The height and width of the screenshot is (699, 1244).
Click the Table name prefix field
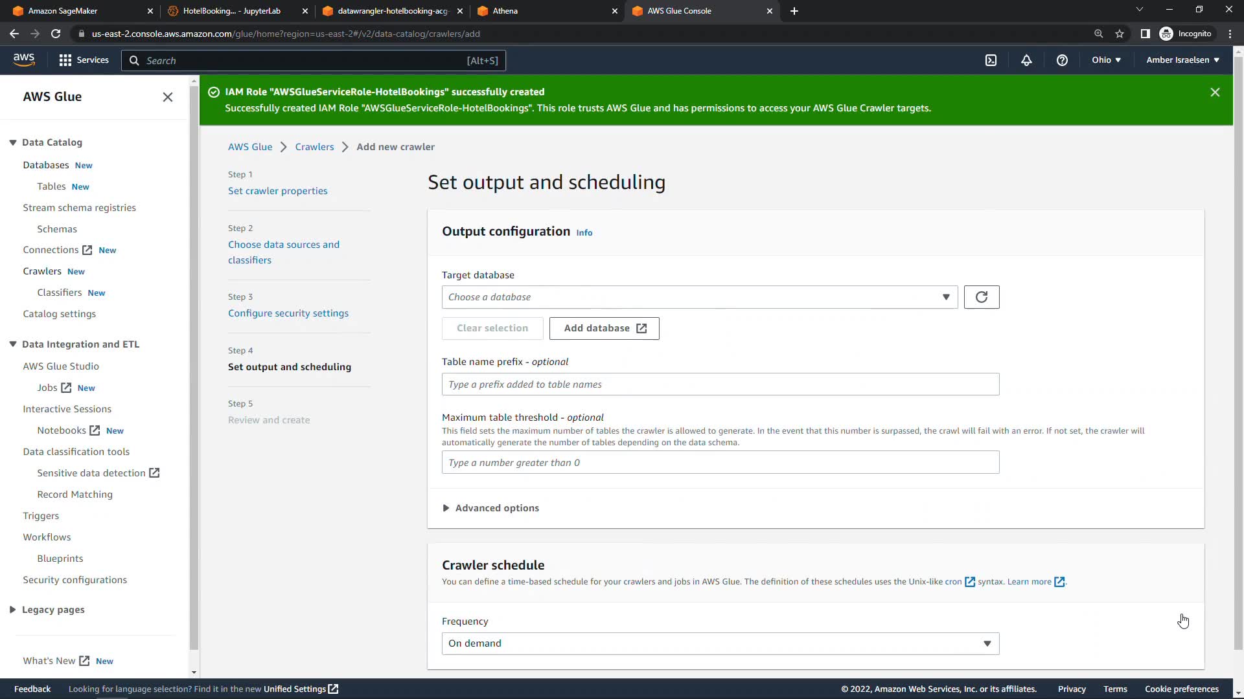(x=720, y=384)
